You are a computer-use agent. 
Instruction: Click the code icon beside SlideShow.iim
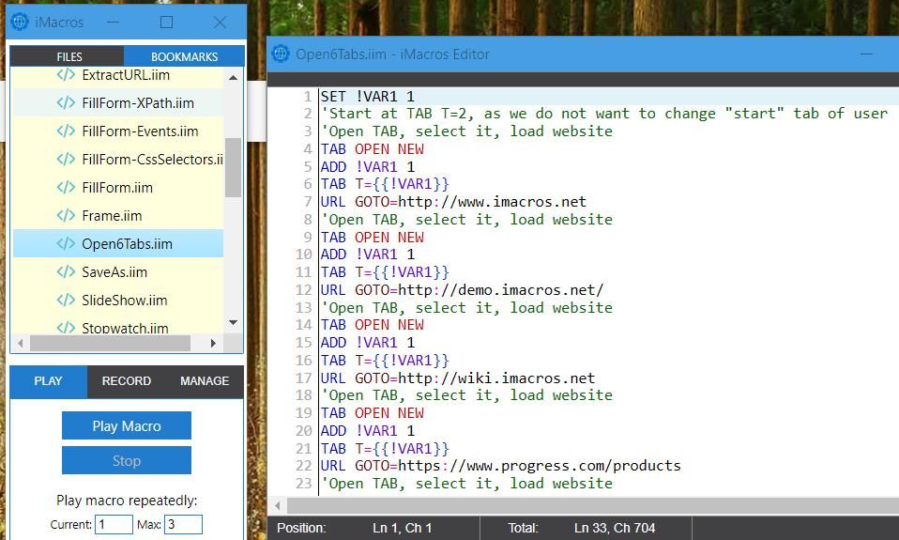(x=66, y=300)
